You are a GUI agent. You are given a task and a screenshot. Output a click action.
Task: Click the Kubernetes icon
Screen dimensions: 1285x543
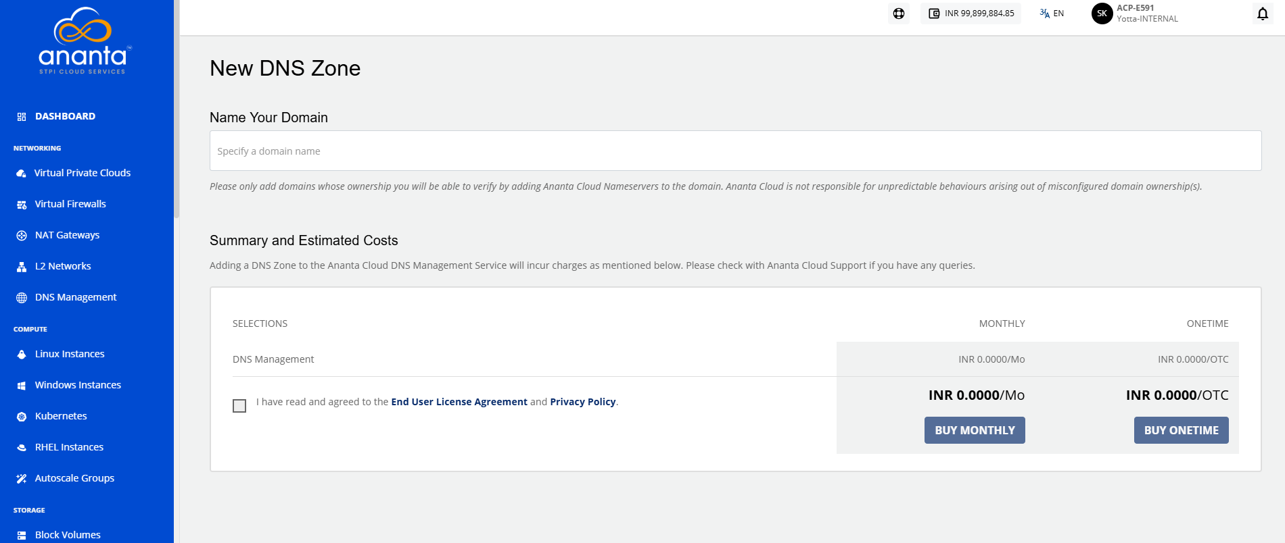22,417
